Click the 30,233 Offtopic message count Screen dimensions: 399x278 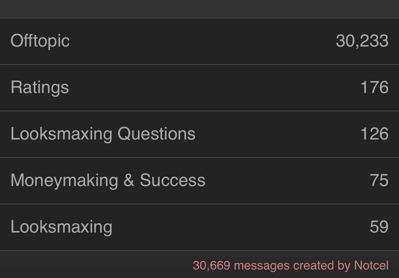(362, 41)
